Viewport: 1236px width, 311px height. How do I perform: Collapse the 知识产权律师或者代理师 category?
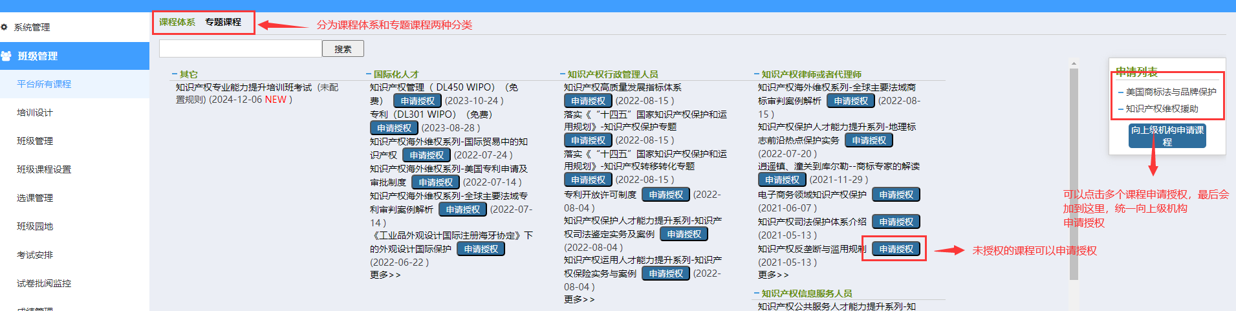point(757,74)
